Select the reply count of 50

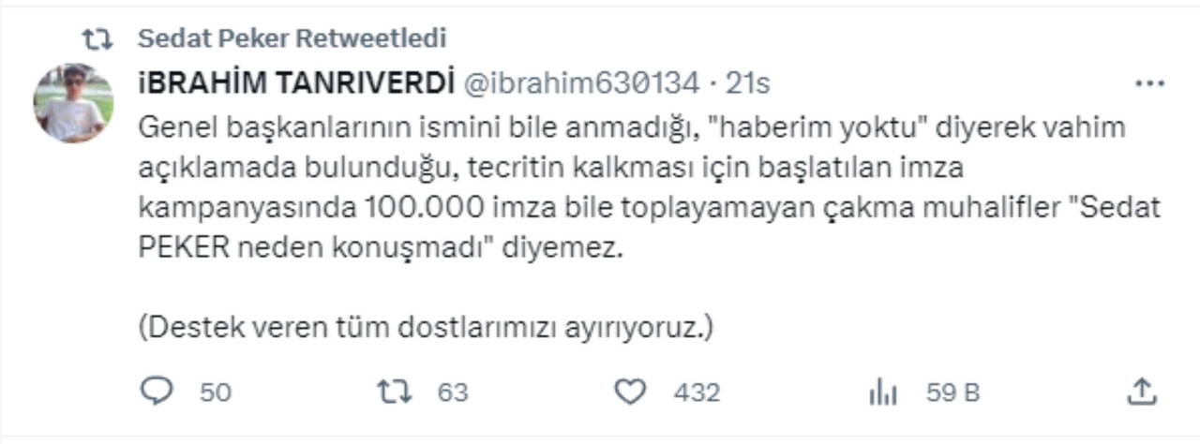(216, 392)
